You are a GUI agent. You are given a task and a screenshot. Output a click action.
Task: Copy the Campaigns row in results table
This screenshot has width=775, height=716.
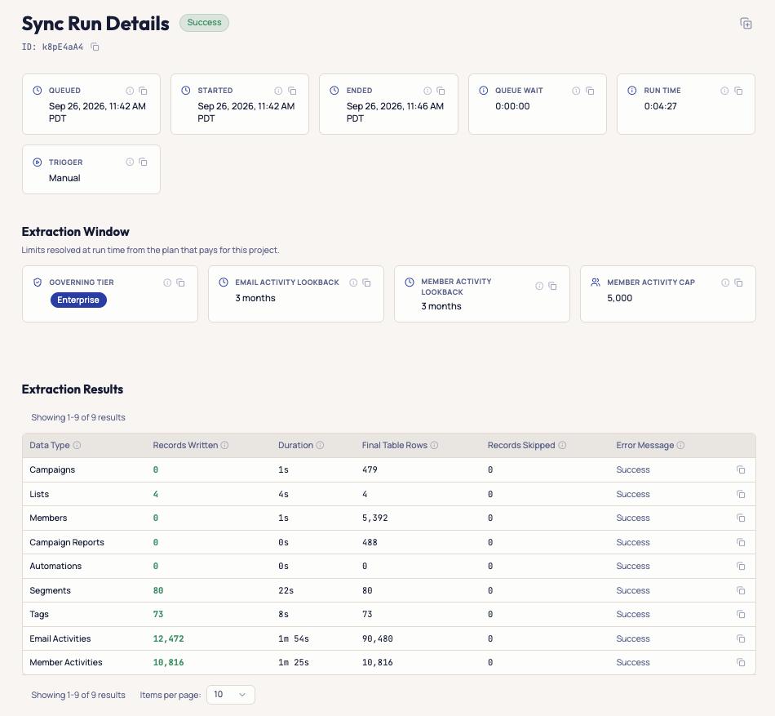[x=741, y=469]
